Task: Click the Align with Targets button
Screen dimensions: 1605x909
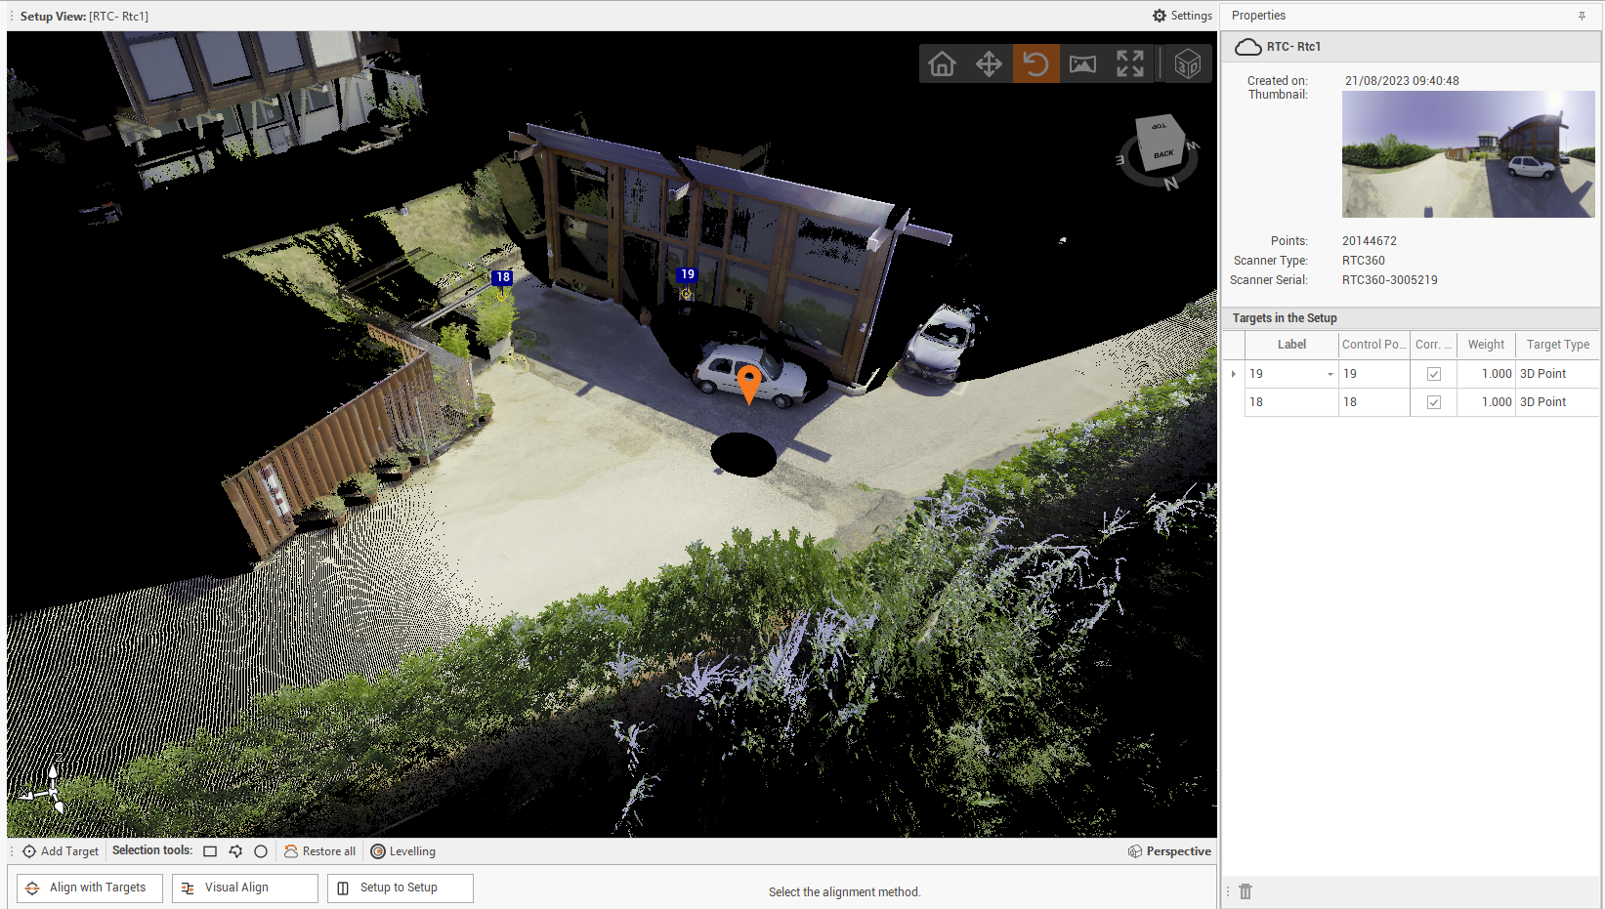Action: [90, 888]
